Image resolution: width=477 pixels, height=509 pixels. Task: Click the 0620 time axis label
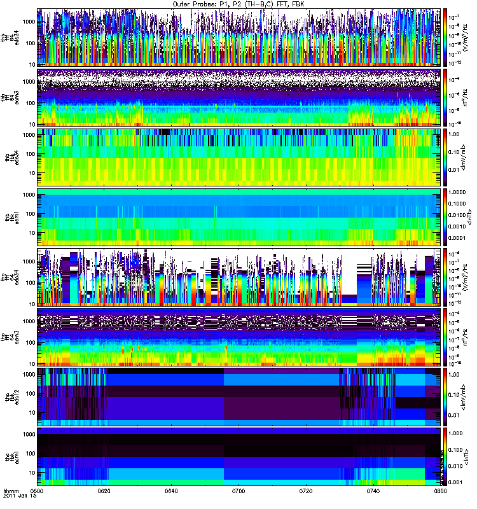pos(104,491)
